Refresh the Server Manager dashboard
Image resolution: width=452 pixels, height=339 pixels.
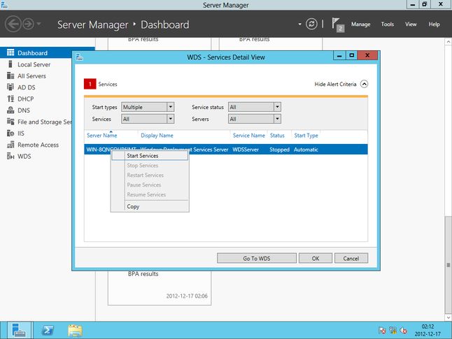(311, 24)
